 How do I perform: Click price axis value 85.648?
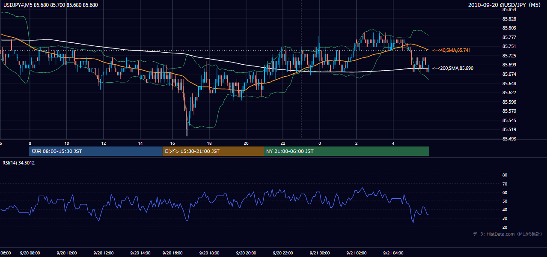509,83
